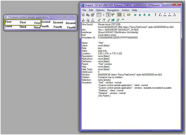This screenshot has width=186, height=135.
Task: Click the centered 'First' text in sample app
Action: [x=23, y=22]
